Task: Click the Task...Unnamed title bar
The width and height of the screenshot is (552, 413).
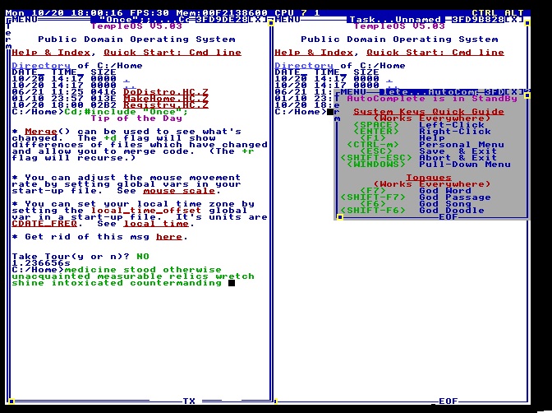Action: [x=396, y=20]
